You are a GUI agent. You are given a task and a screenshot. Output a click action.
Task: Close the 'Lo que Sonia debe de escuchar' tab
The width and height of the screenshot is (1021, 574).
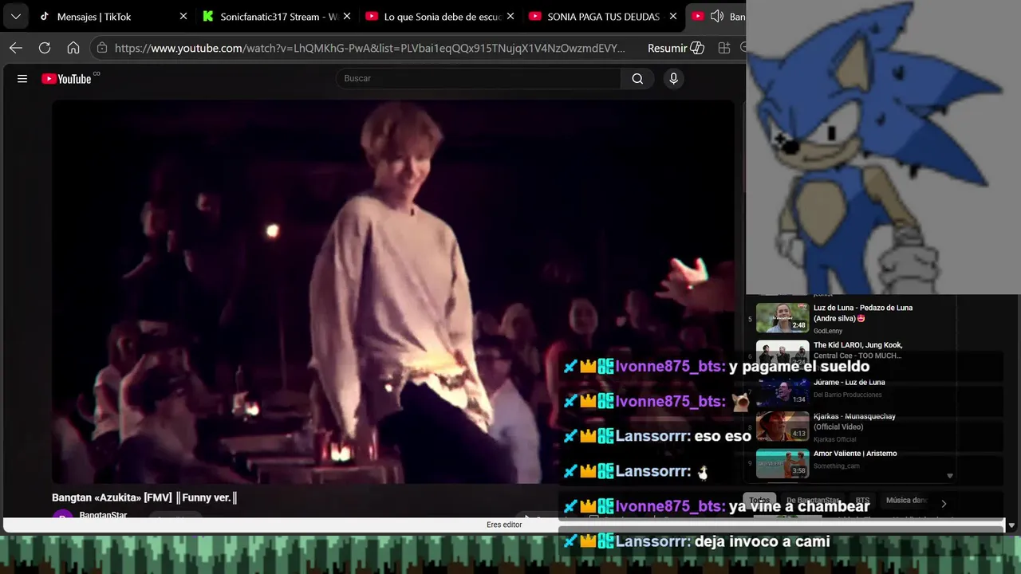510,16
